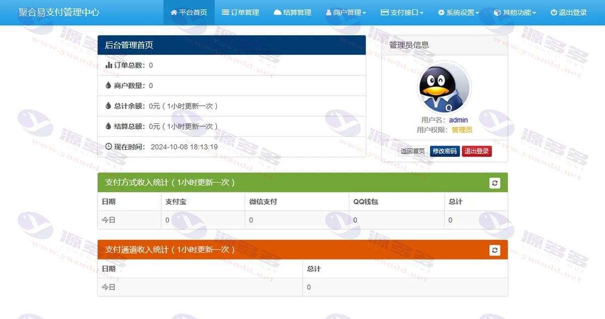The image size is (605, 319).
Task: Click the penguin admin avatar
Action: coord(445,88)
